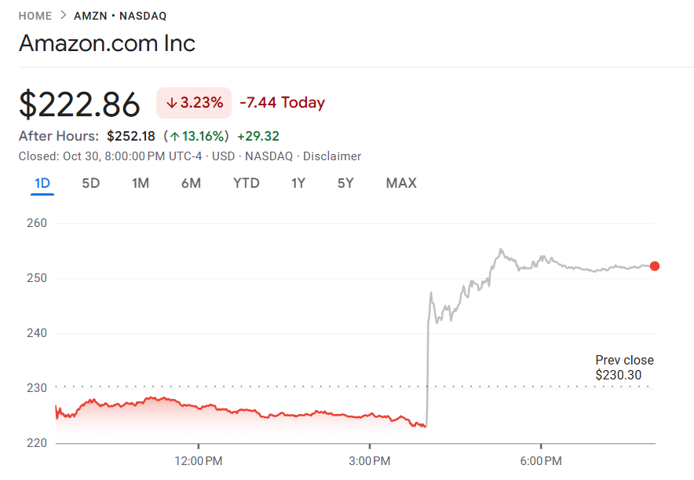Viewport: 694px width, 480px height.
Task: Click the red down-arrow percent badge
Action: 194,103
